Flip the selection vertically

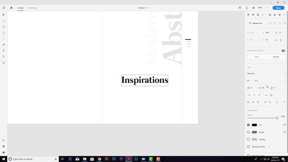(x=281, y=40)
